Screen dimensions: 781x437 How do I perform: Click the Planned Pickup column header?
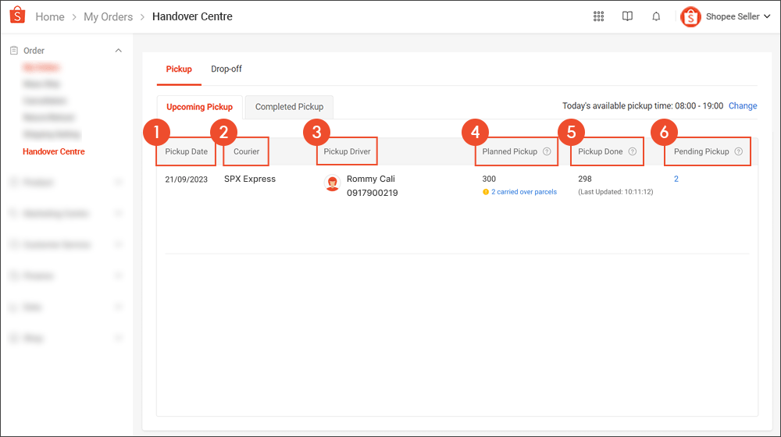[x=509, y=151]
